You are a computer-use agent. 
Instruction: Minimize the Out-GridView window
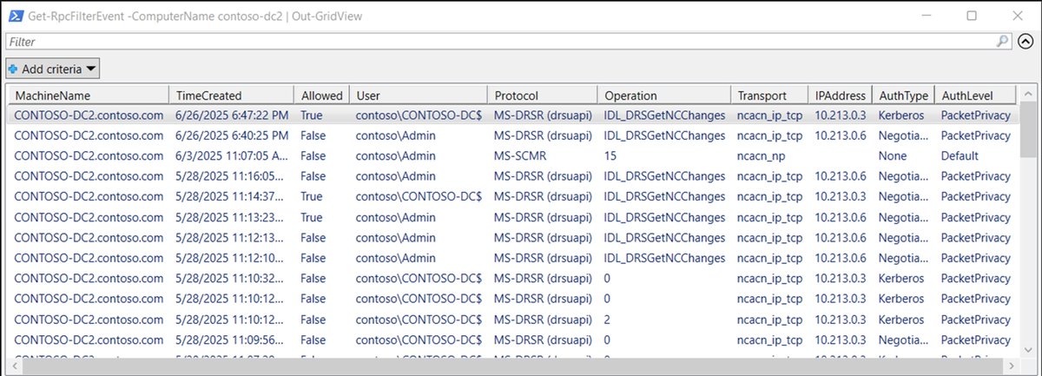coord(925,16)
